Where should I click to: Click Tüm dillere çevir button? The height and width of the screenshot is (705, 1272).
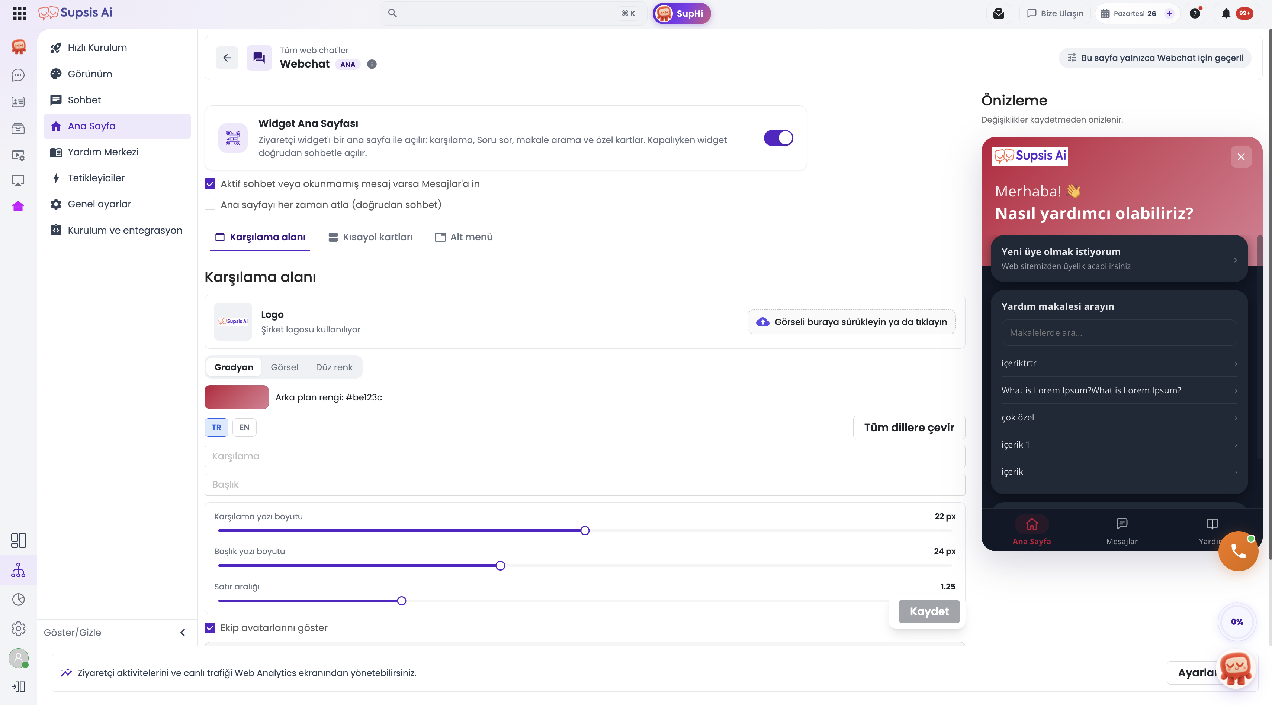tap(909, 428)
